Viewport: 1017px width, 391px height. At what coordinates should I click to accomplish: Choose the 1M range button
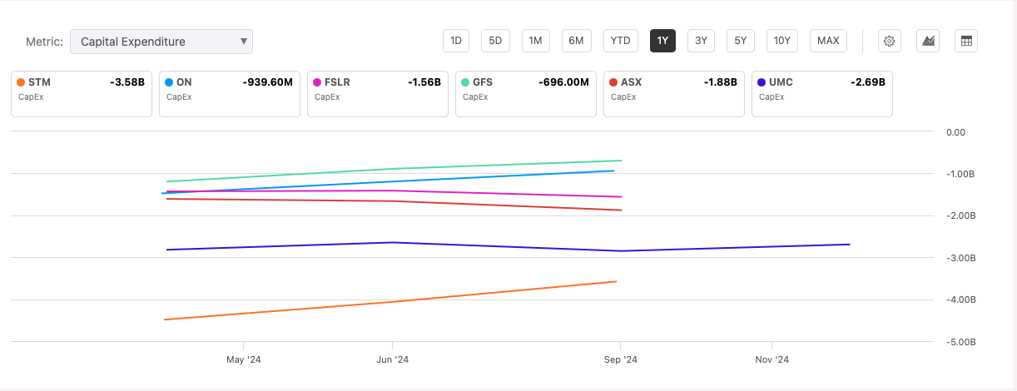click(535, 41)
